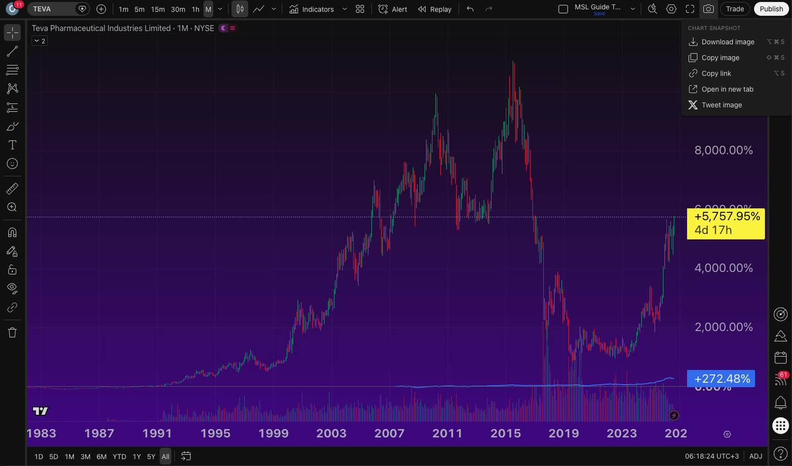Expand the time interval dropdown

point(221,9)
